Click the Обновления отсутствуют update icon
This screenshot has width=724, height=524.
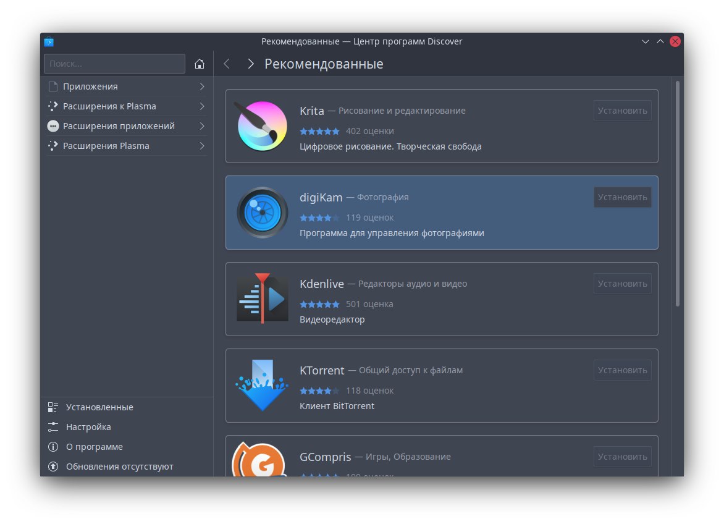tap(53, 467)
